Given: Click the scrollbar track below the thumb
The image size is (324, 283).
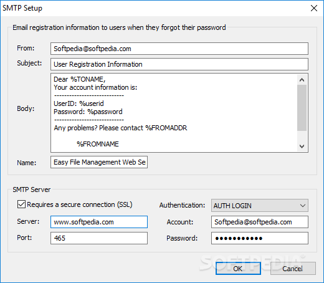Looking at the screenshot, I should pyautogui.click(x=302, y=136).
